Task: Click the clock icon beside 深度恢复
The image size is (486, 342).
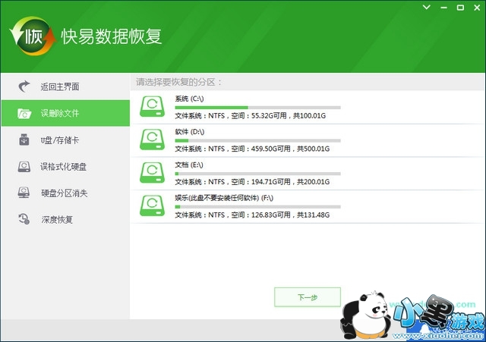Action: 24,219
